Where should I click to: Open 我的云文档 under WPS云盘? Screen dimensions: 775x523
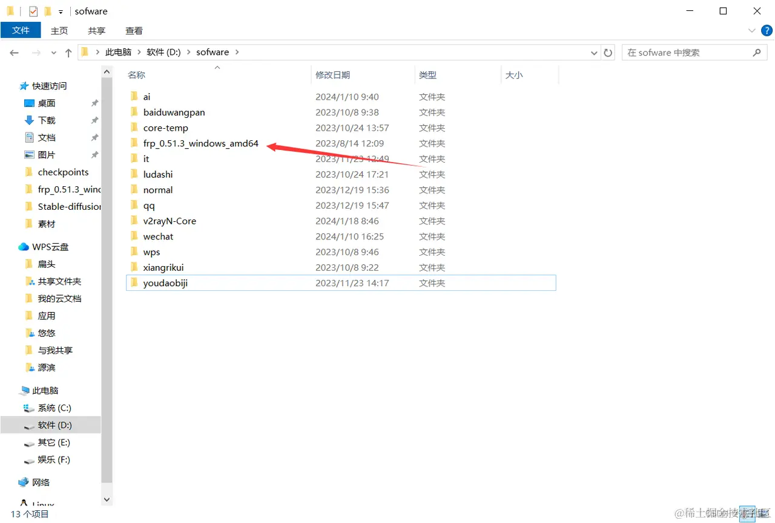click(59, 299)
